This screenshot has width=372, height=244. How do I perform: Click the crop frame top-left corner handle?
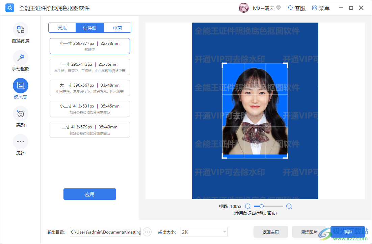224,65
